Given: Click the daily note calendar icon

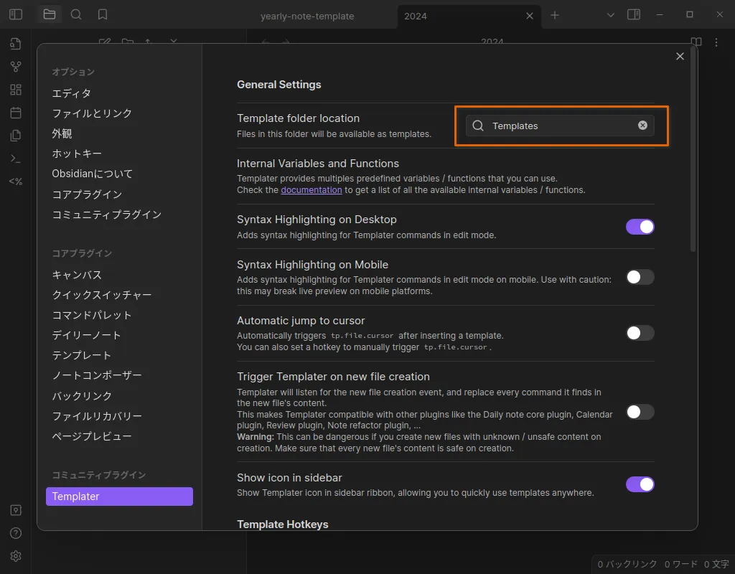Looking at the screenshot, I should [x=16, y=113].
